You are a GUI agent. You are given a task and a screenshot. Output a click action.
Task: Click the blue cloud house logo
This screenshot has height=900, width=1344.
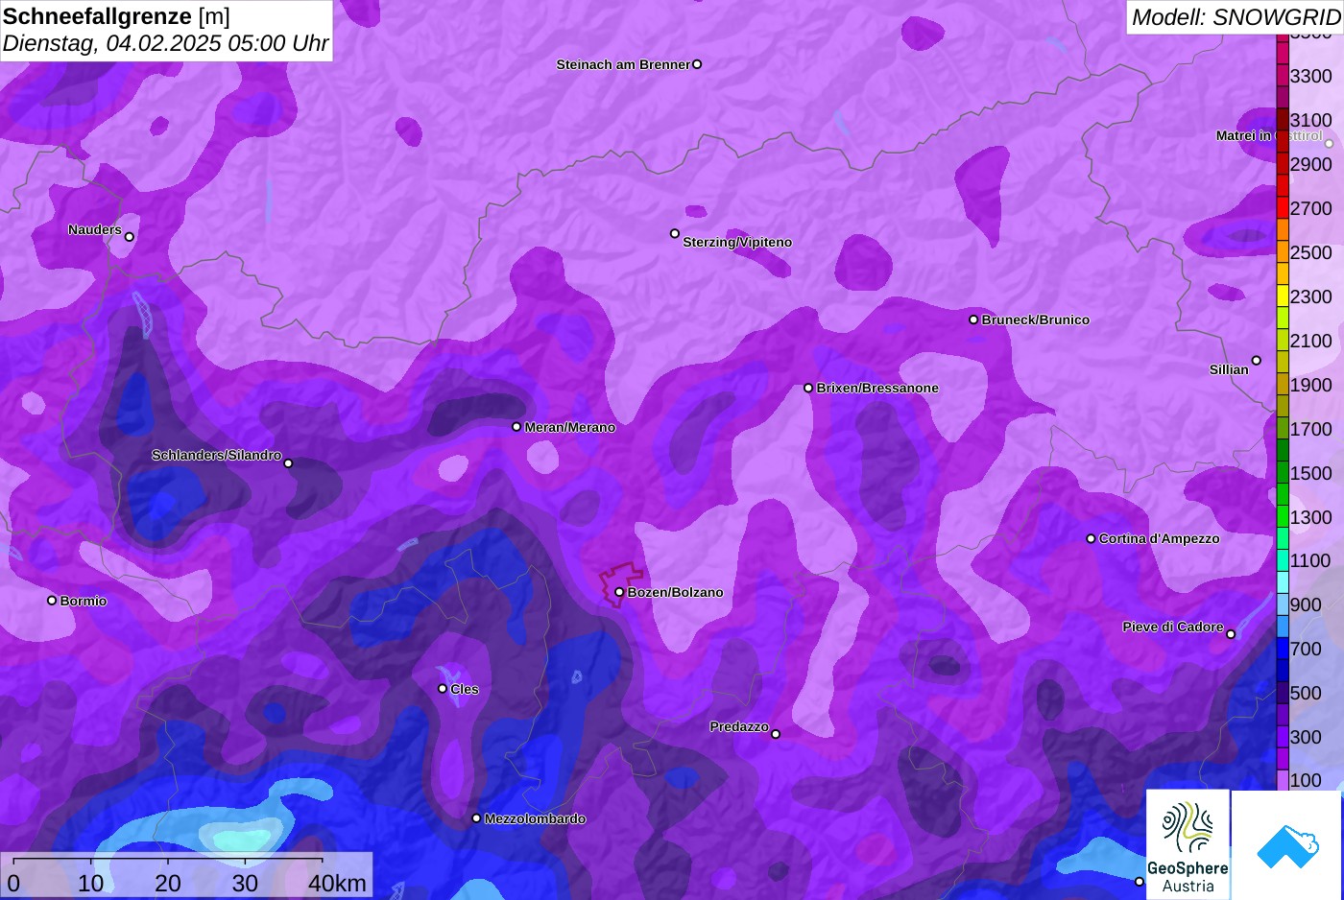(1286, 844)
